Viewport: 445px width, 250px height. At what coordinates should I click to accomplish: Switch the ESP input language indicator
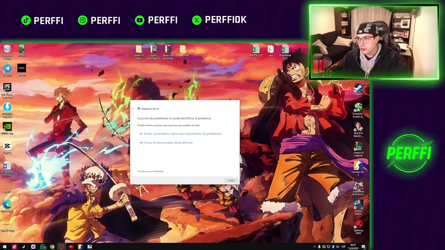(343, 247)
